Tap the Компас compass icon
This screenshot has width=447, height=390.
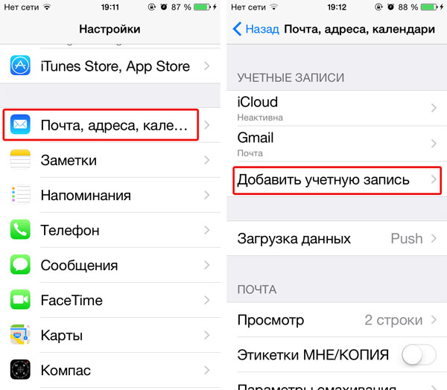pyautogui.click(x=20, y=370)
